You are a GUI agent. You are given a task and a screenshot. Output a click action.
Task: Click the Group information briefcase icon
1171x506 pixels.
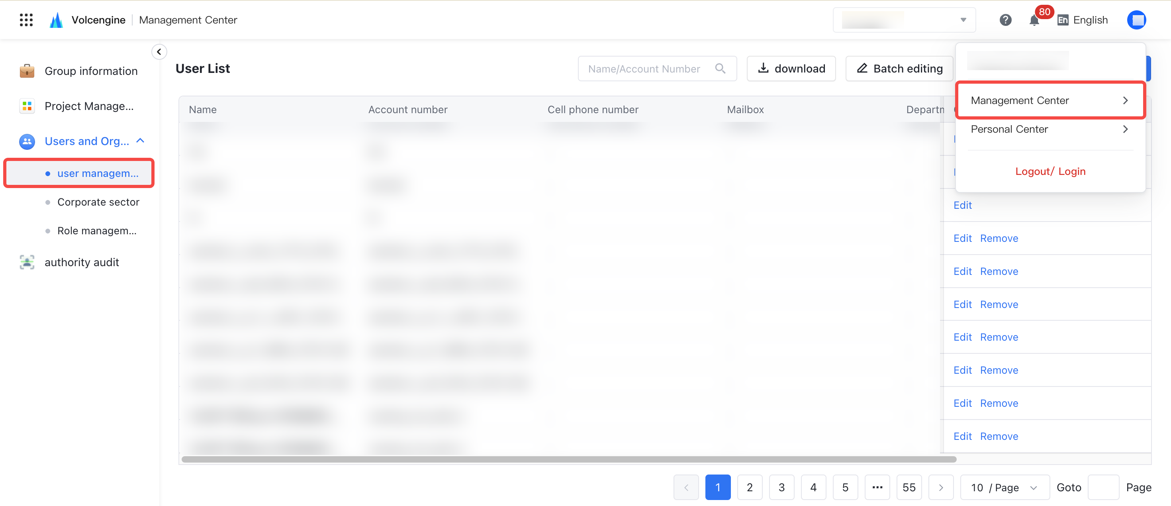[27, 71]
